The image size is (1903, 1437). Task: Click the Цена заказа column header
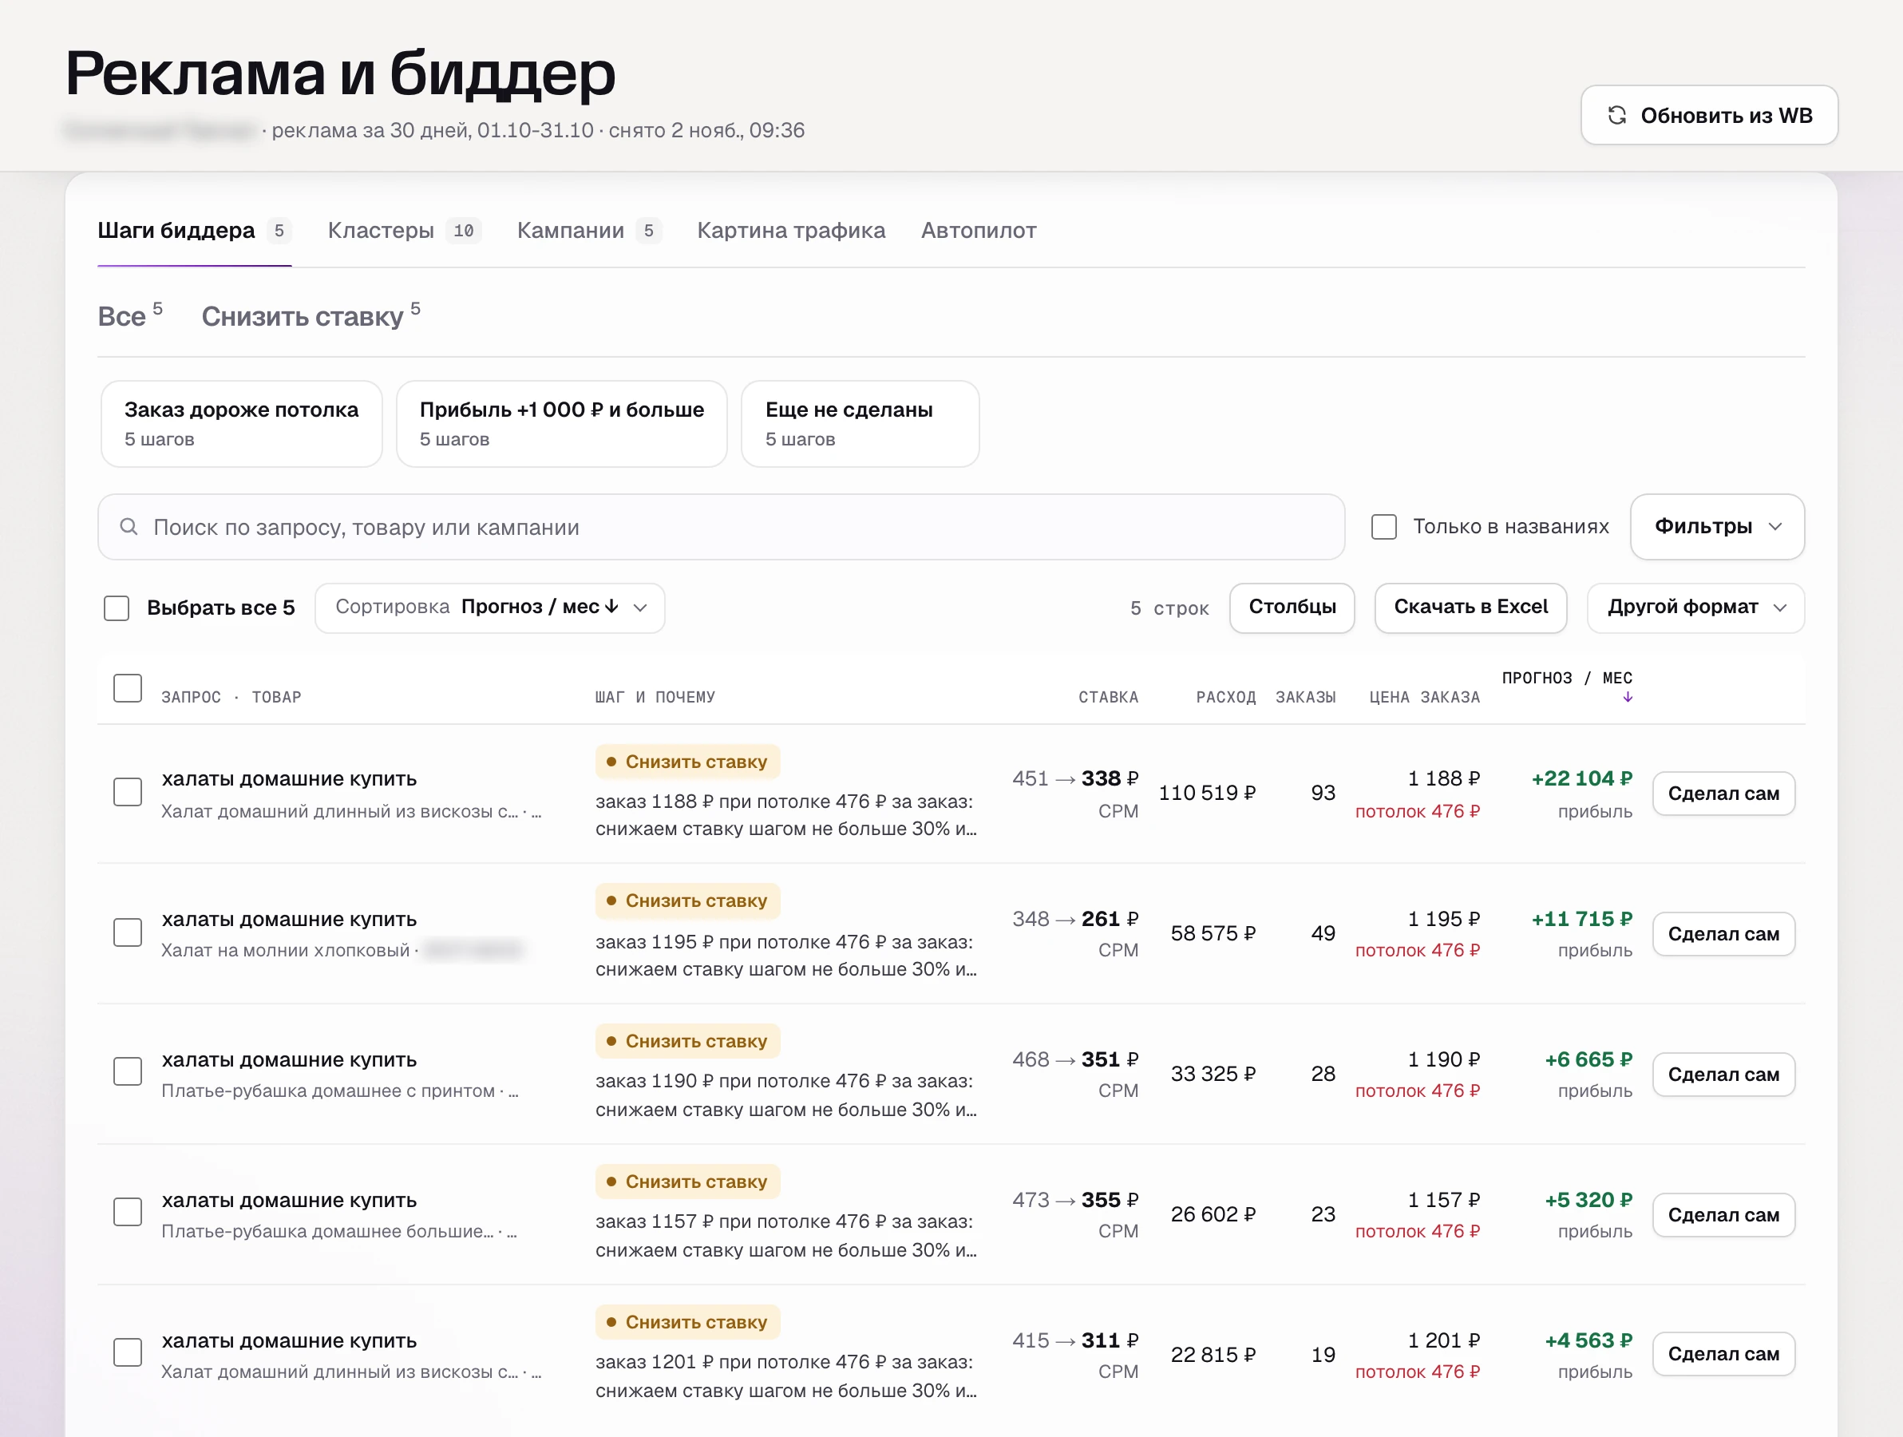pos(1424,697)
